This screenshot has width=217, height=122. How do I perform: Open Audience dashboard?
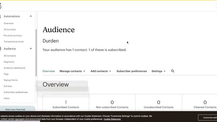(x=14, y=68)
